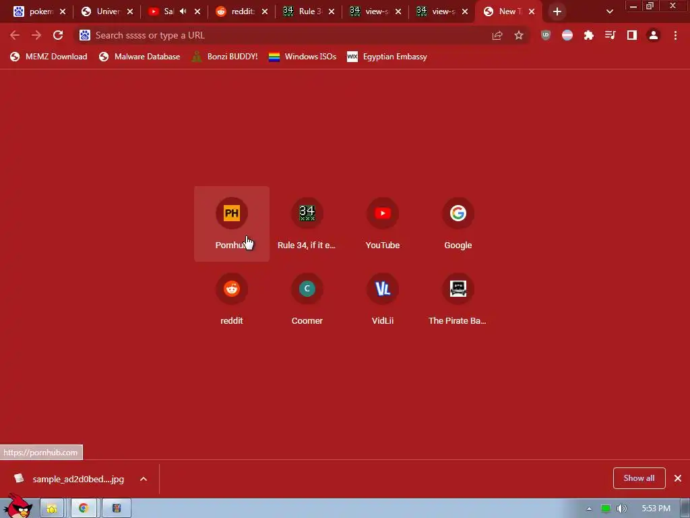Toggle the browser side panel
This screenshot has width=690, height=518.
click(x=632, y=35)
